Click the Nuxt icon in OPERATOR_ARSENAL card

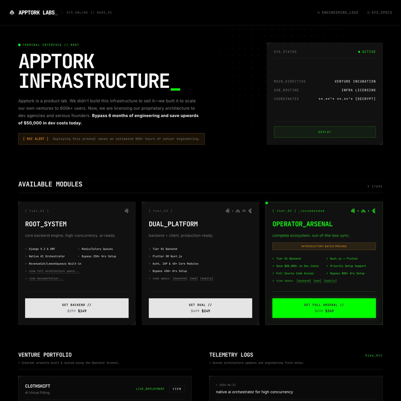[x=363, y=211]
